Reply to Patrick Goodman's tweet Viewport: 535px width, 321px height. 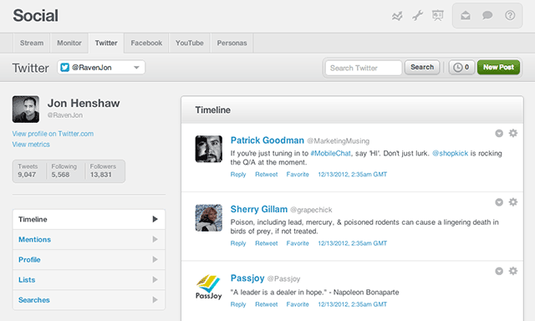[238, 175]
